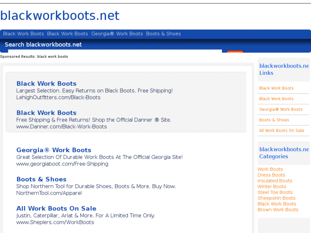Open Boots & Shoes in the sidebar Links list
Image resolution: width=311 pixels, height=233 pixels.
[x=274, y=120]
